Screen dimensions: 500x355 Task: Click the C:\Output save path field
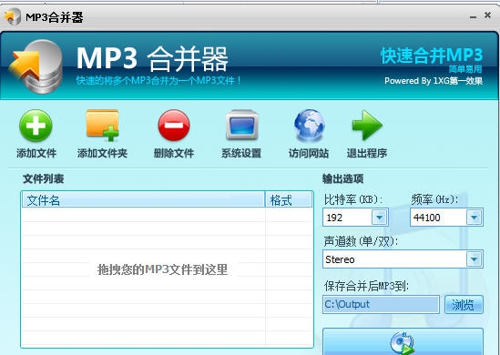(x=381, y=305)
